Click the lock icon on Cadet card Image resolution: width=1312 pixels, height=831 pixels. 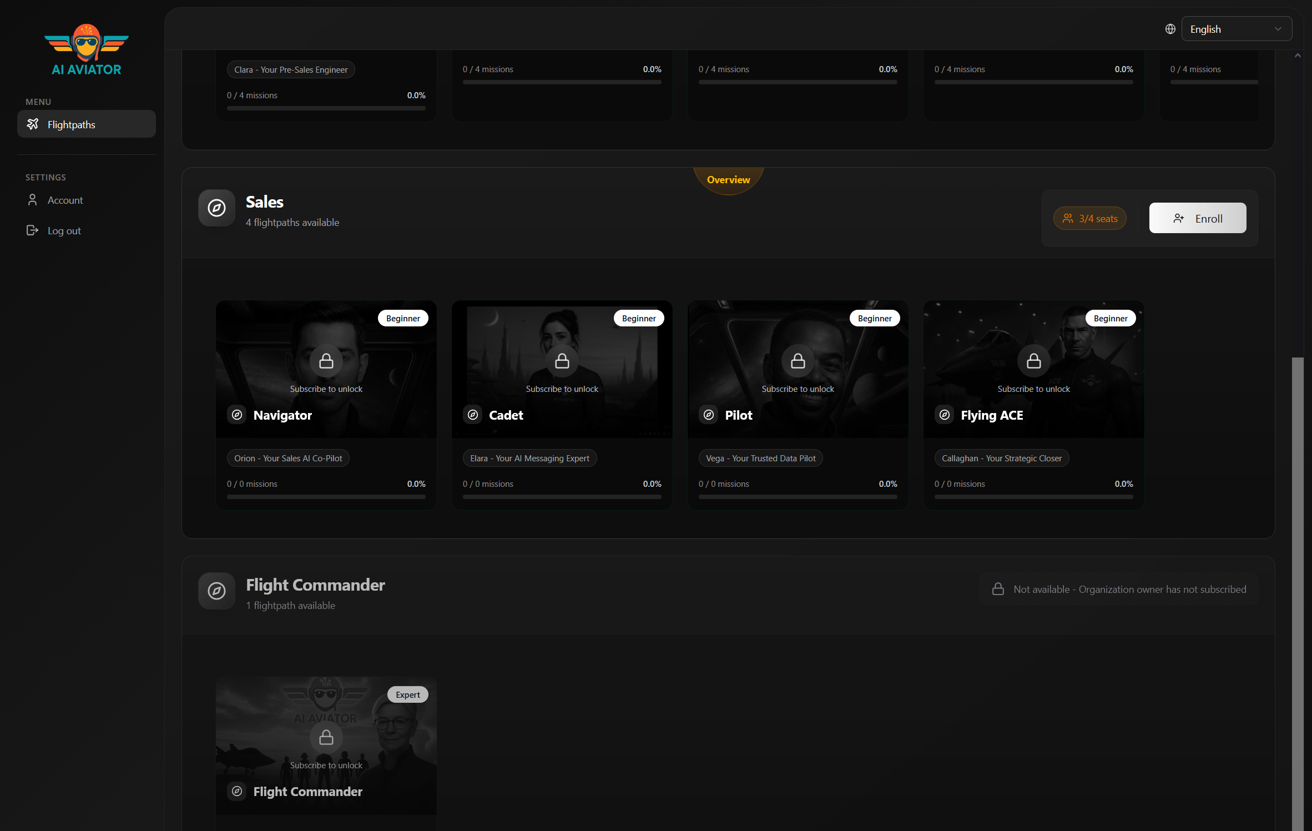[562, 361]
